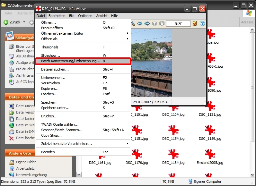Click the Auf CD kopieren disc icon
This screenshot has height=186, width=256.
[12, 82]
